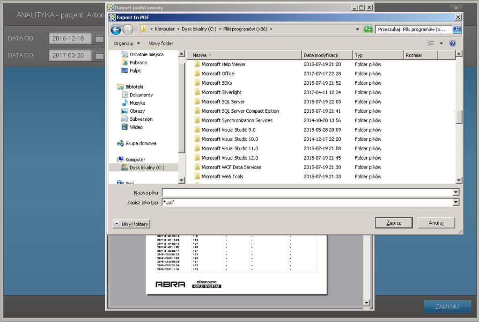Click Nowy folder in the toolbar
Screen dimensions: 479x322
pos(161,44)
